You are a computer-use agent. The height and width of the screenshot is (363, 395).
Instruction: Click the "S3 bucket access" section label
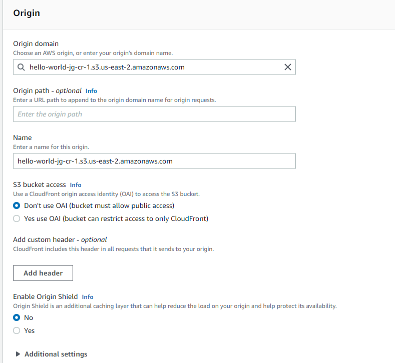pyautogui.click(x=40, y=184)
